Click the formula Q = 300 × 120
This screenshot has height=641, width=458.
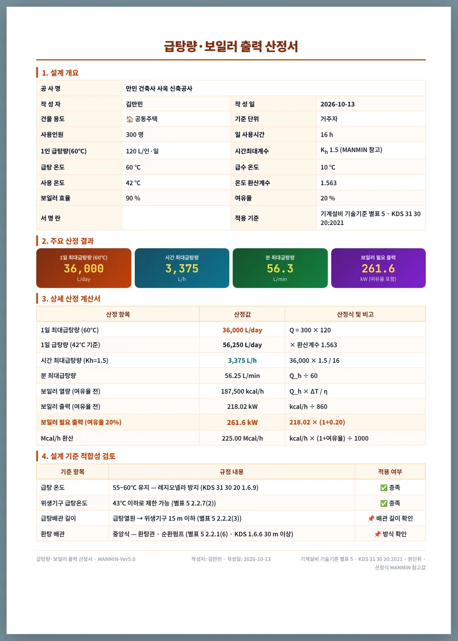point(310,330)
